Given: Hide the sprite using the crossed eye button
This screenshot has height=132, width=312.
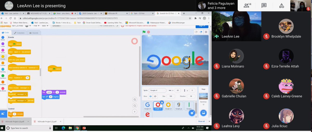Looking at the screenshot, I should click(x=155, y=96).
